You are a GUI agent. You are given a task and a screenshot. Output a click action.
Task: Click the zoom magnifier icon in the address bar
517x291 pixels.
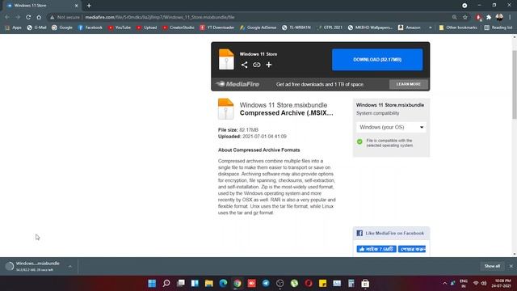[x=454, y=17]
